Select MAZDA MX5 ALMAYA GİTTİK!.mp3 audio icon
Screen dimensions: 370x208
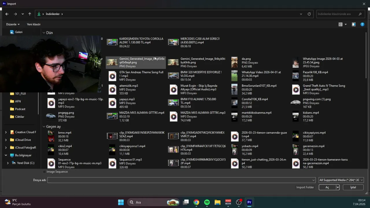click(x=173, y=116)
